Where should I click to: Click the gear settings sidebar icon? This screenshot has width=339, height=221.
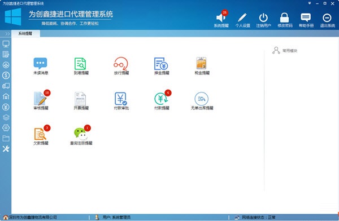pyautogui.click(x=6, y=128)
